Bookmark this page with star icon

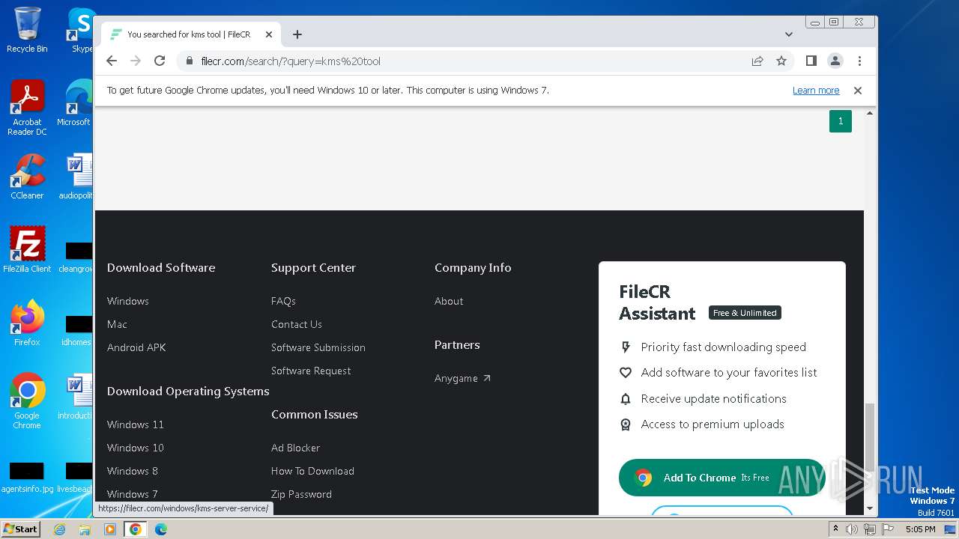(x=781, y=61)
